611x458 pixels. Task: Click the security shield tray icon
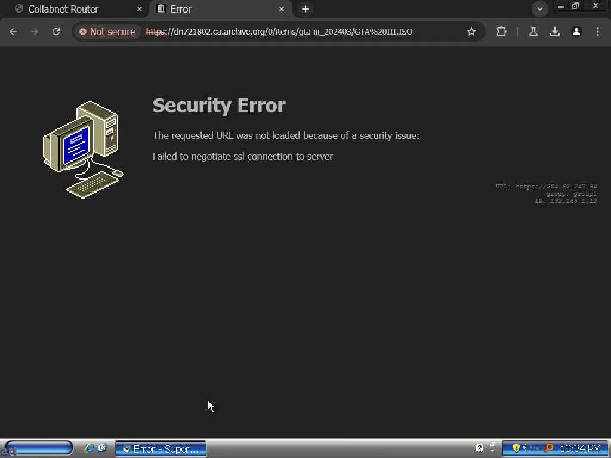point(516,448)
